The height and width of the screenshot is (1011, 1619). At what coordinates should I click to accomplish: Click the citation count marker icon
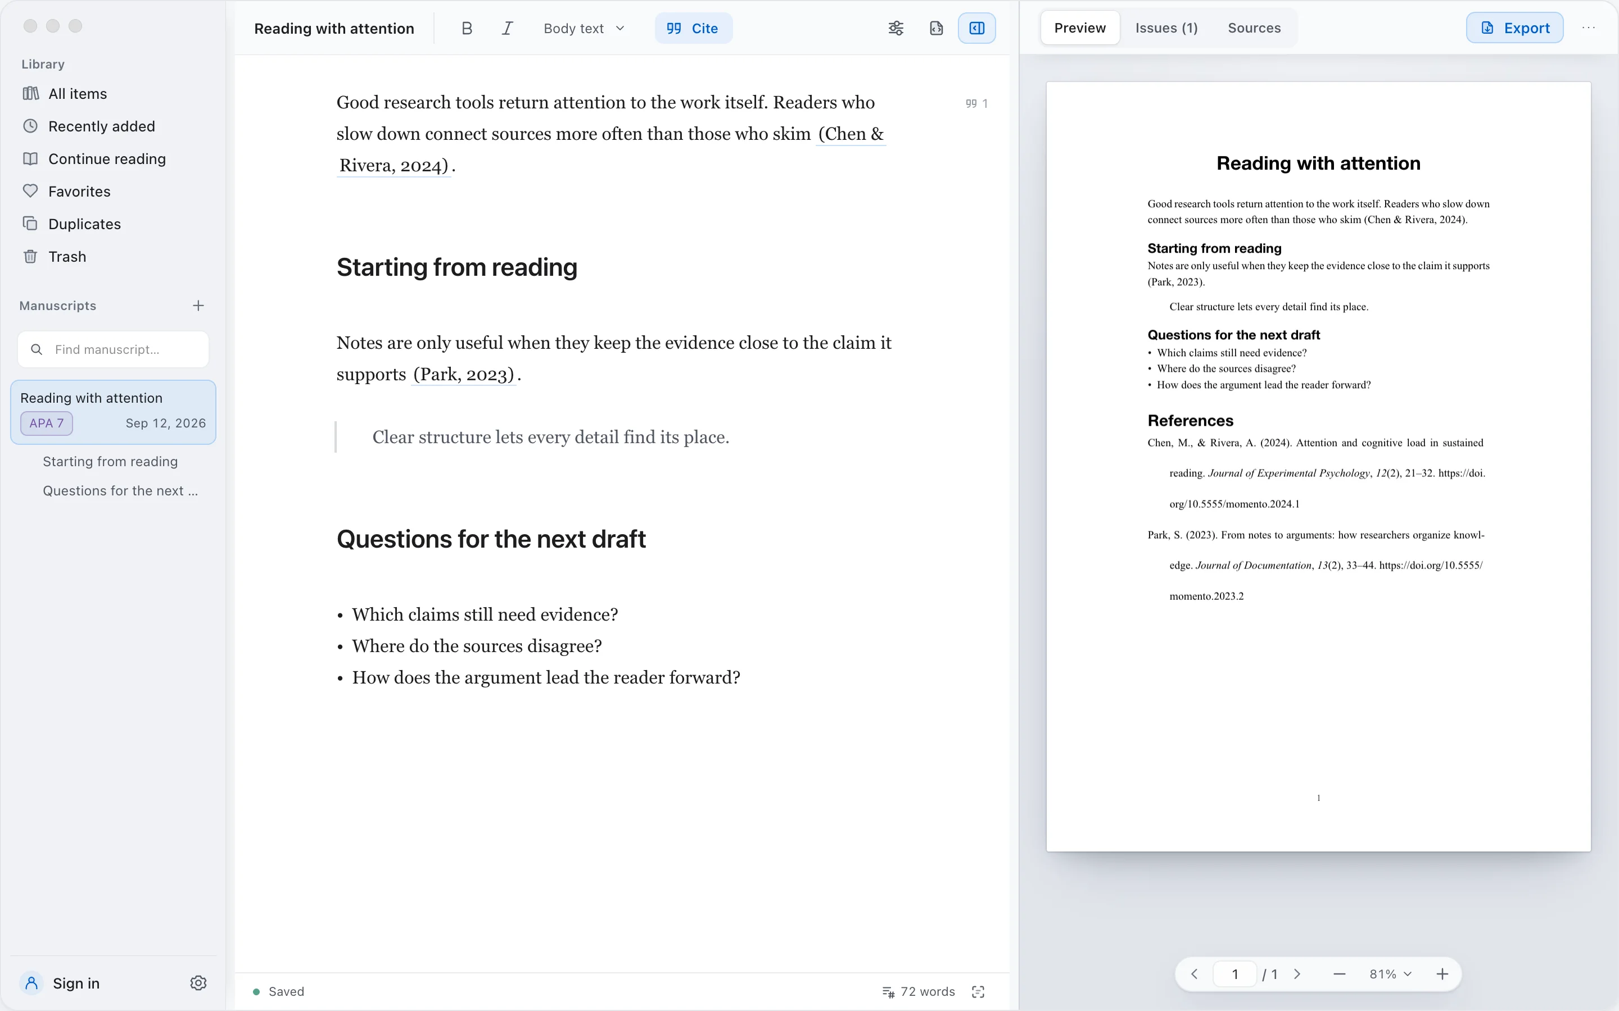[976, 104]
